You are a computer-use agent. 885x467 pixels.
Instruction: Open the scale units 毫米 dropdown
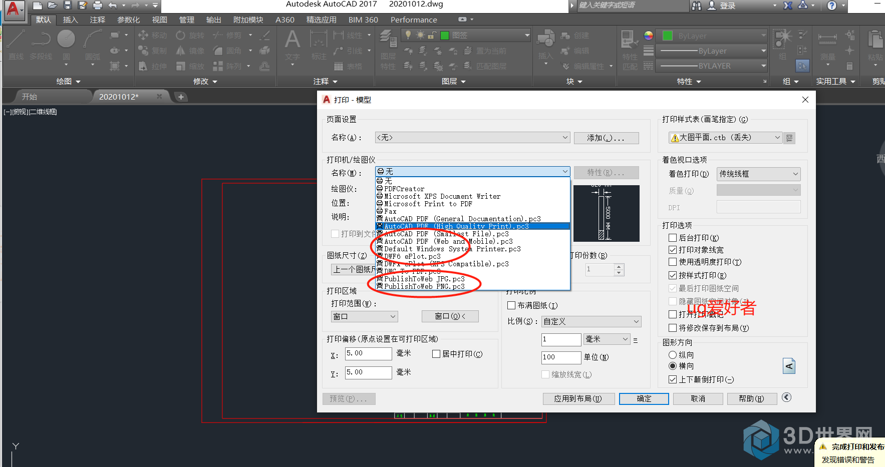click(x=607, y=339)
